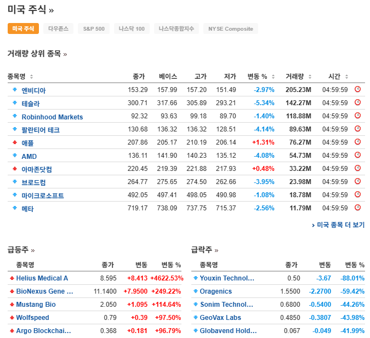Switch to the NYSE Composite tab
The image size is (370, 338).
tap(231, 28)
